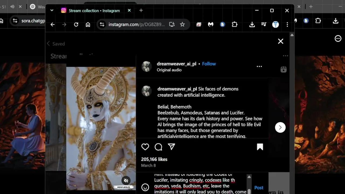Switch to the ChatGPT tab in background window
Screen dimensions: 345x194
pos(37,7)
